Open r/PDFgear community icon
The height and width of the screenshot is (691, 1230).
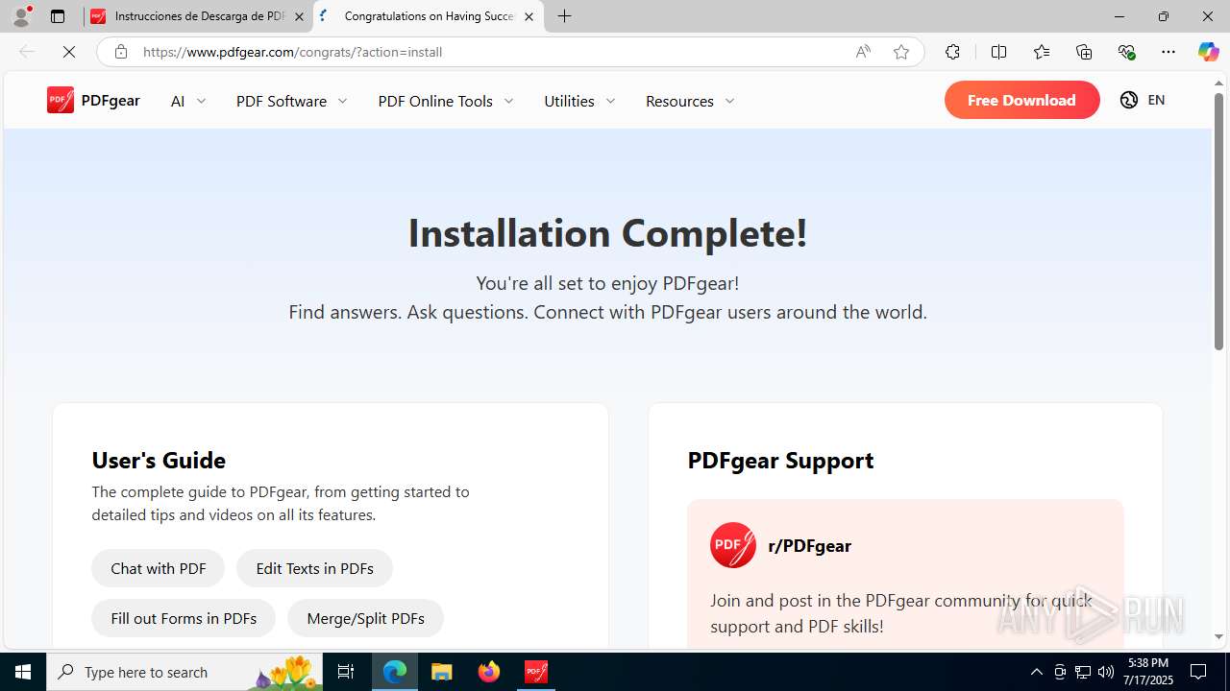pyautogui.click(x=733, y=545)
